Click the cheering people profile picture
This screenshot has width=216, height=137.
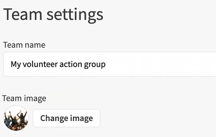point(16,118)
